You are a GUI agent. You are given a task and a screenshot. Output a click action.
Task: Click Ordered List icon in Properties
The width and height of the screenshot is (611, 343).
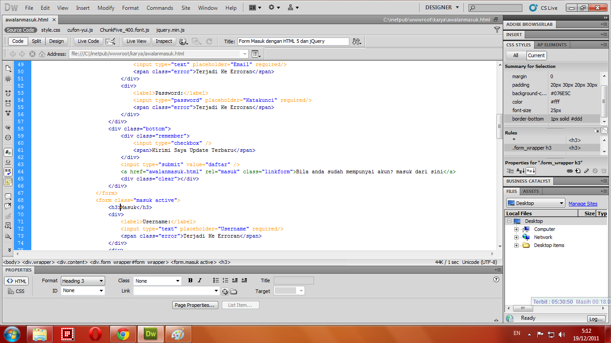225,280
